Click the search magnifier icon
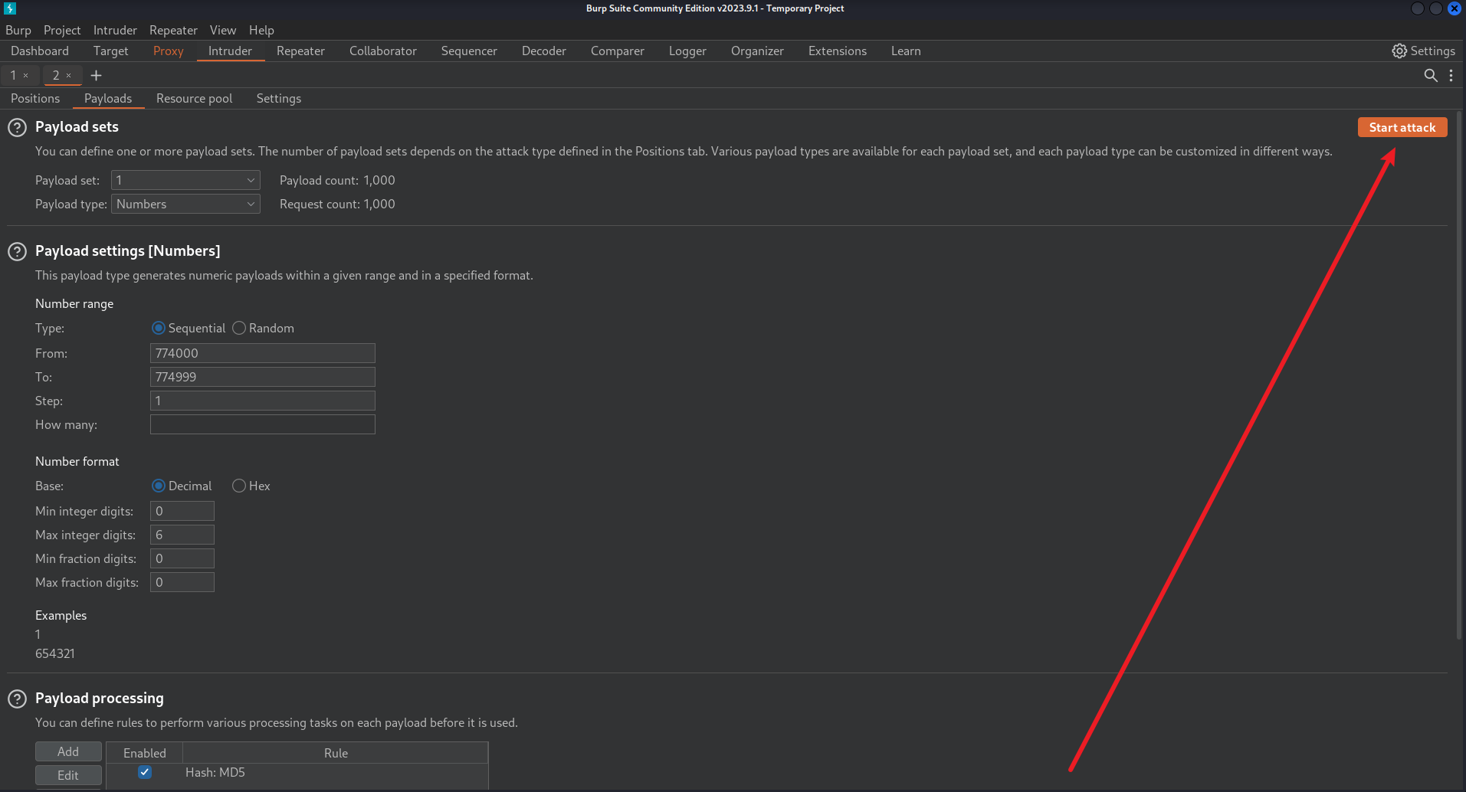The width and height of the screenshot is (1466, 792). point(1430,75)
